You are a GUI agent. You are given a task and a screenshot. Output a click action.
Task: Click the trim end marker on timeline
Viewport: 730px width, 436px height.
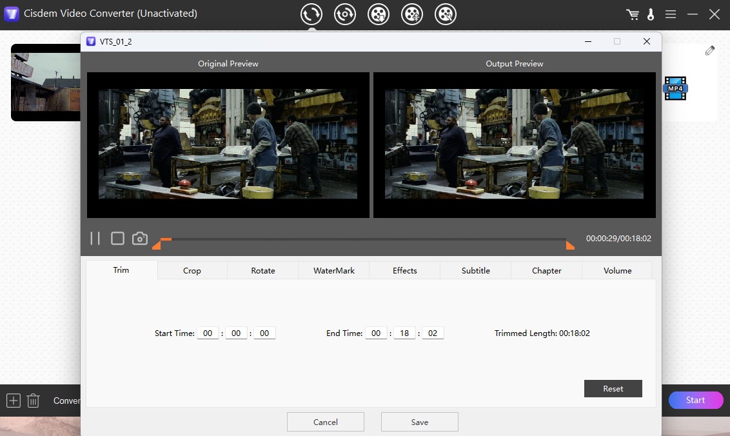[570, 245]
